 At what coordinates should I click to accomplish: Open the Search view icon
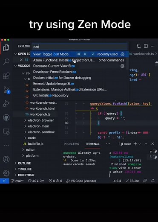coord(6,61)
